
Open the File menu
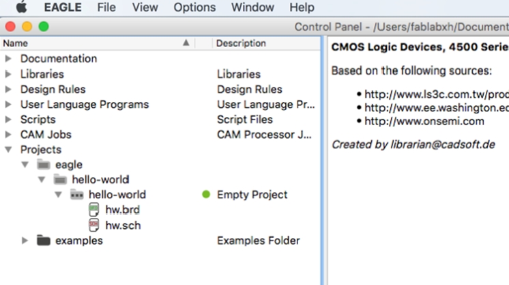pos(106,7)
